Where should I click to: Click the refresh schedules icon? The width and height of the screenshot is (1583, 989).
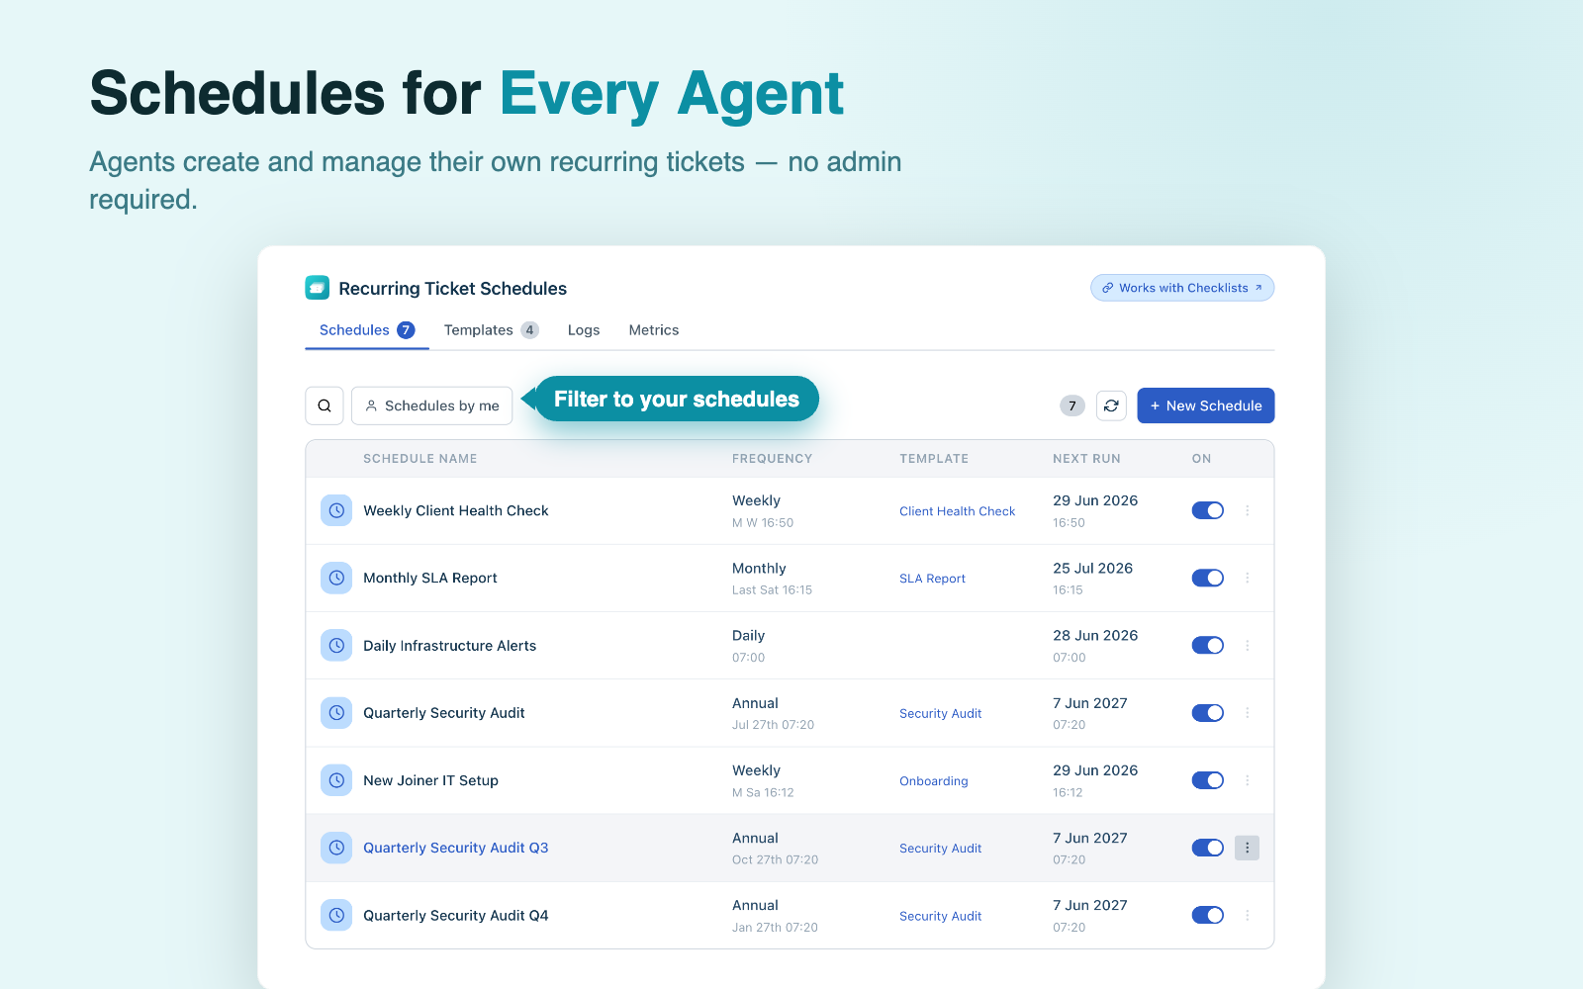1111,405
